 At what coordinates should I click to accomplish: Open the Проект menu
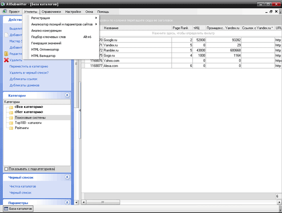14,12
